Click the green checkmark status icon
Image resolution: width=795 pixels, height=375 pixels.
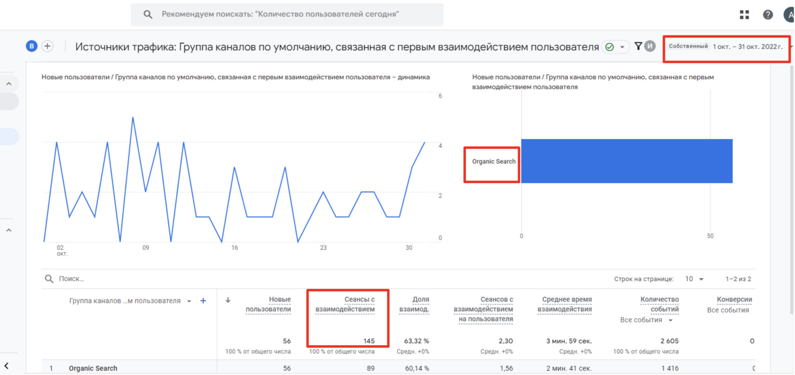(609, 47)
